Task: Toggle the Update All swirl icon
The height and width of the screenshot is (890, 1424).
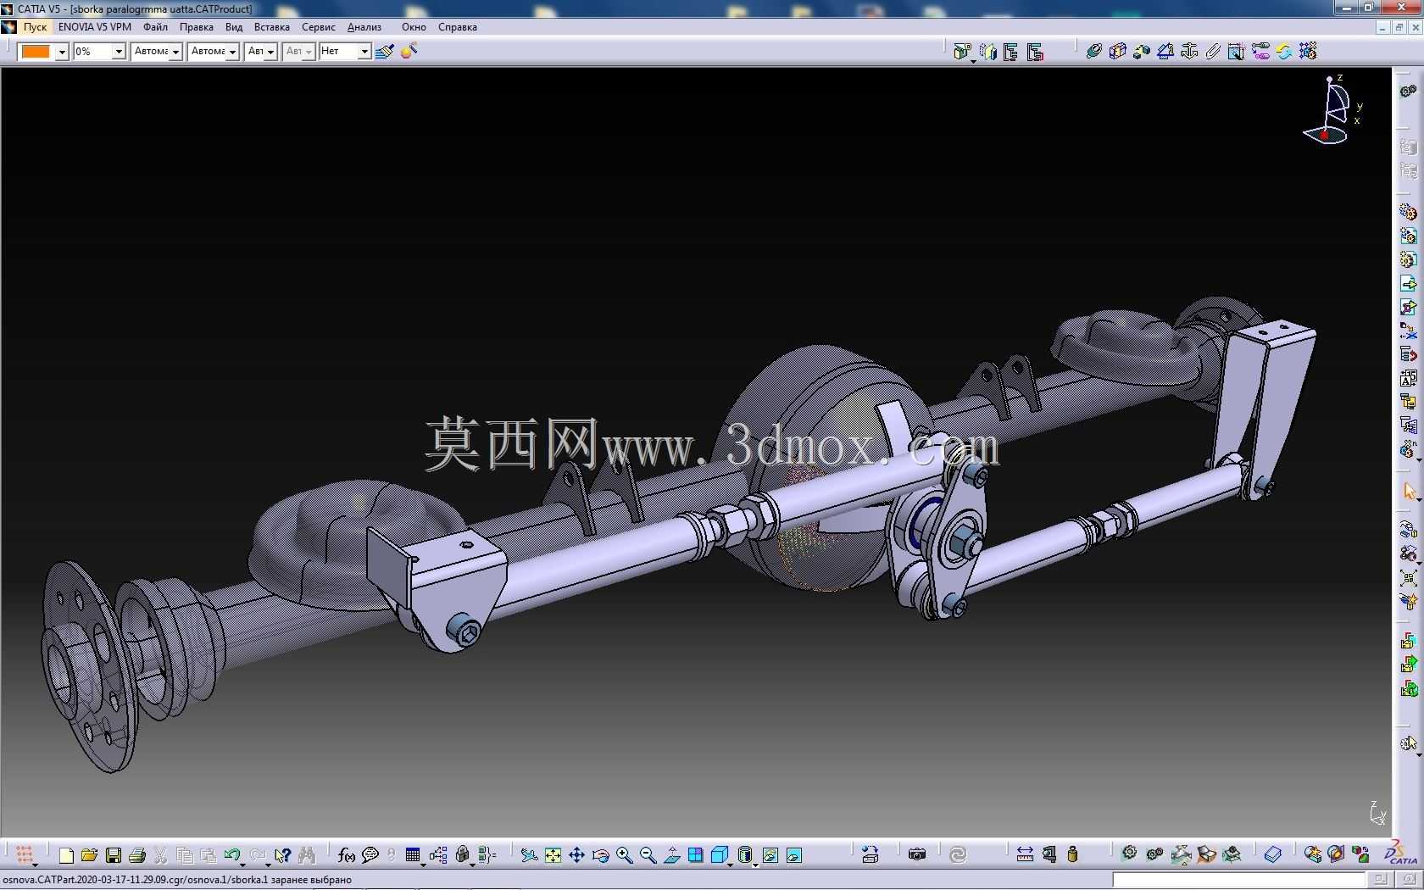Action: pos(958,855)
